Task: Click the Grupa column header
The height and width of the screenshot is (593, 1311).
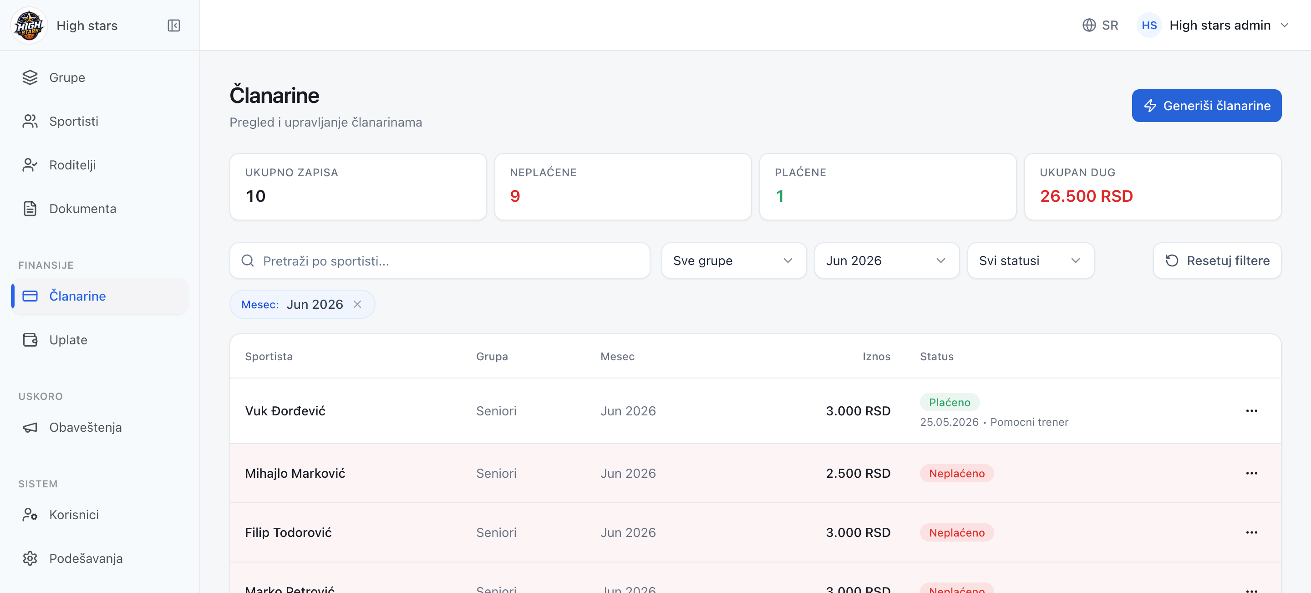Action: pyautogui.click(x=492, y=357)
